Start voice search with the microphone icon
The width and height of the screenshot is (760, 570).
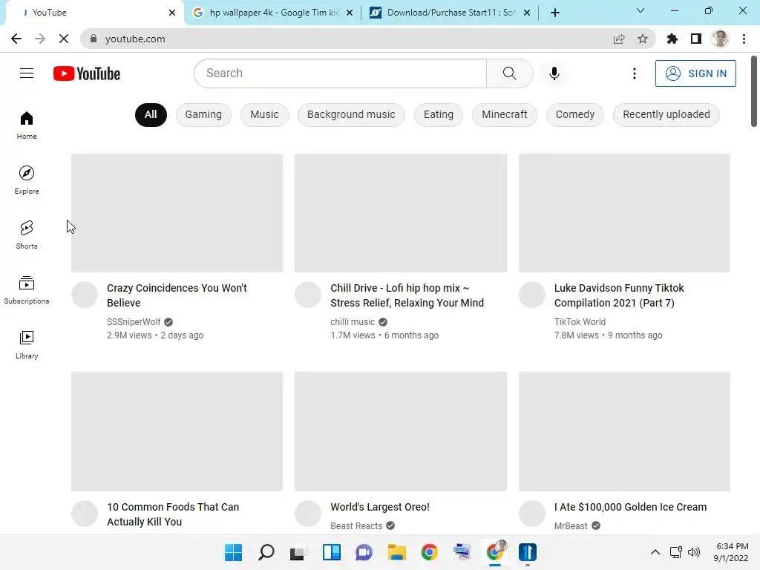tap(554, 73)
